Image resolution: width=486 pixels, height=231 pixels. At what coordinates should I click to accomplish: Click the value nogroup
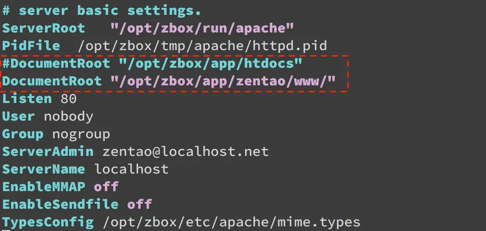click(x=81, y=135)
